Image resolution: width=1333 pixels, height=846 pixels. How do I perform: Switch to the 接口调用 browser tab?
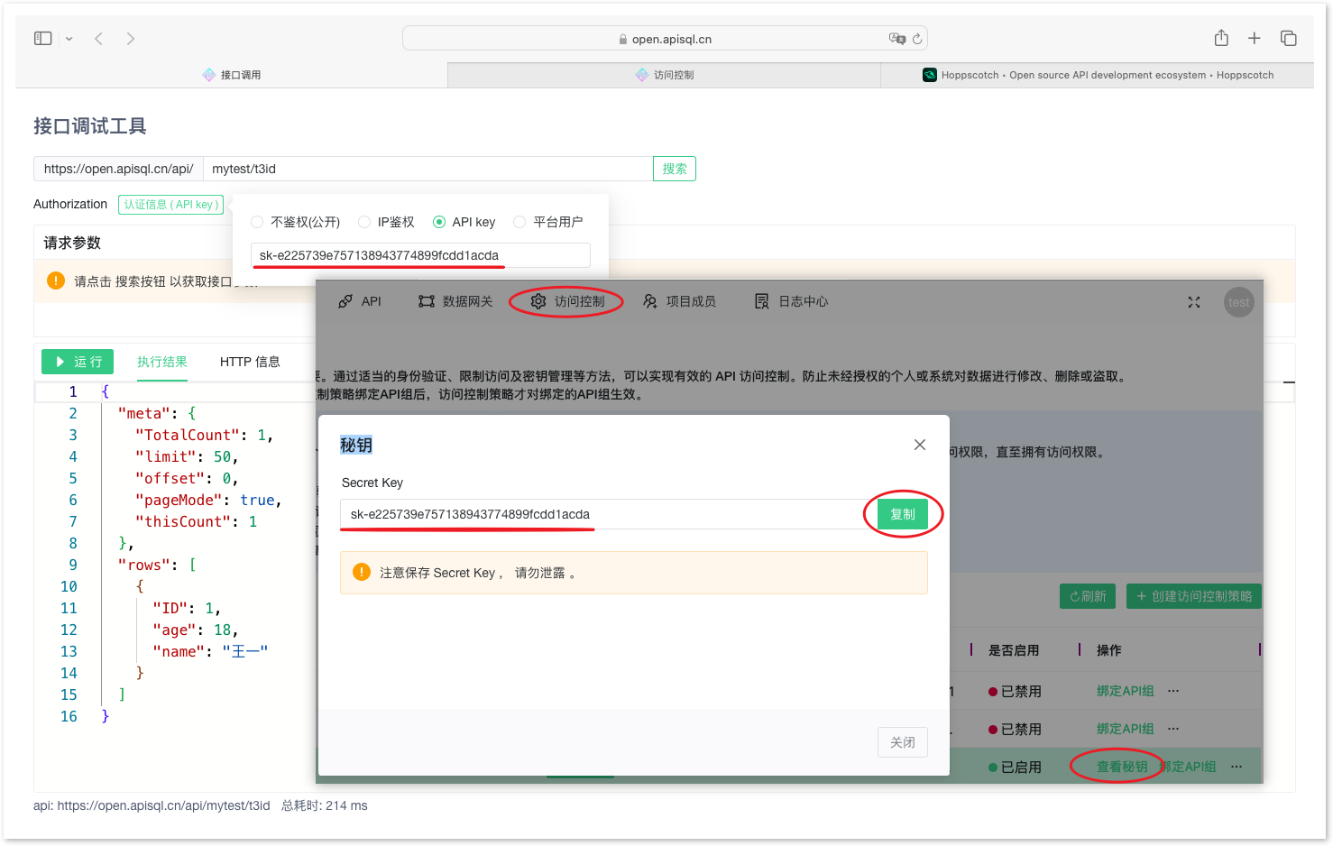click(232, 75)
